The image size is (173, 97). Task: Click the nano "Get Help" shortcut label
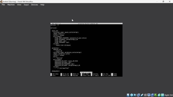click(x=55, y=74)
